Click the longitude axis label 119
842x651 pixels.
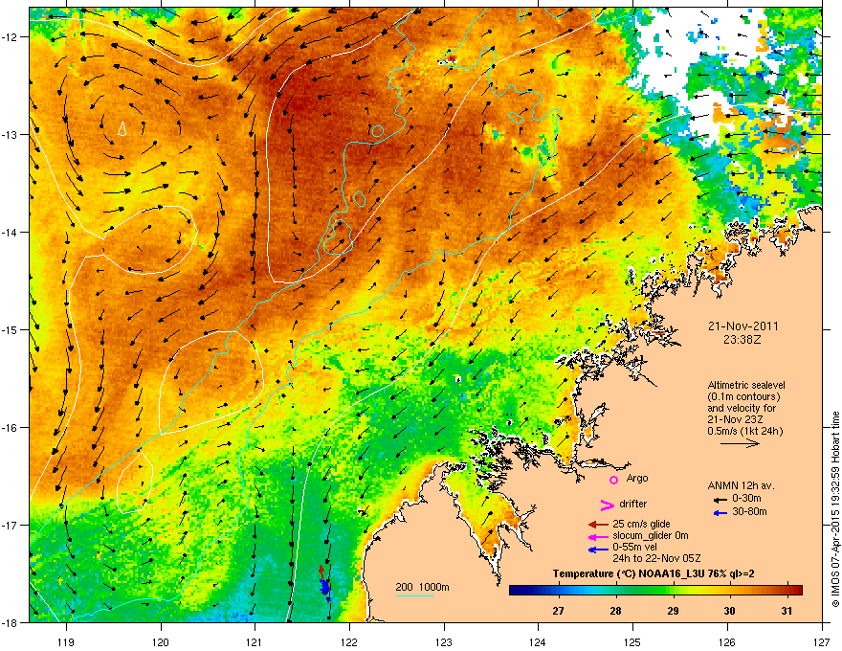point(66,641)
